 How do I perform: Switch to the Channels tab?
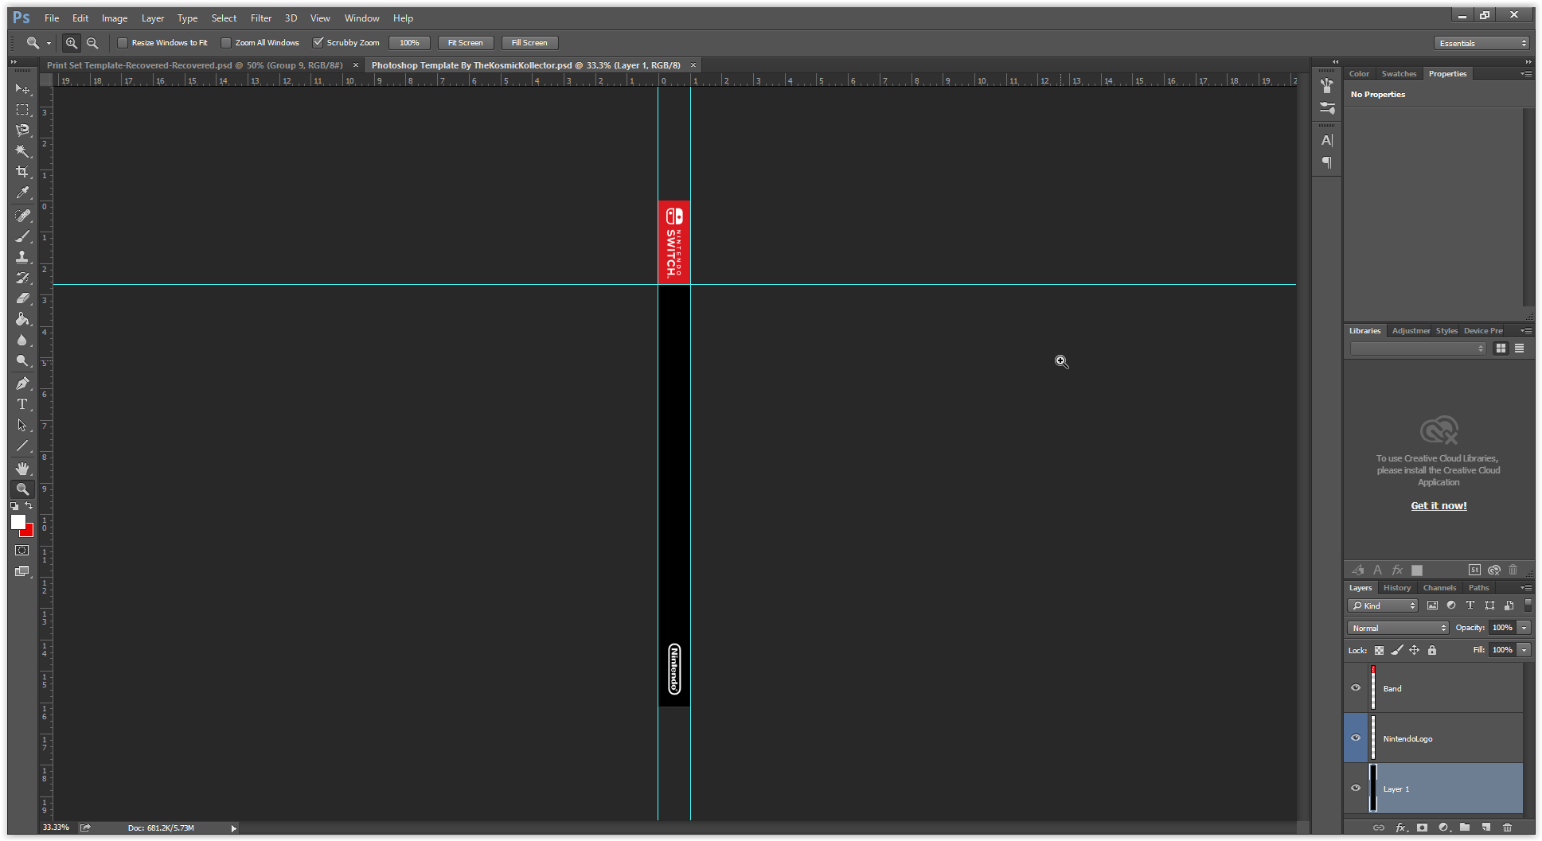[x=1439, y=587]
